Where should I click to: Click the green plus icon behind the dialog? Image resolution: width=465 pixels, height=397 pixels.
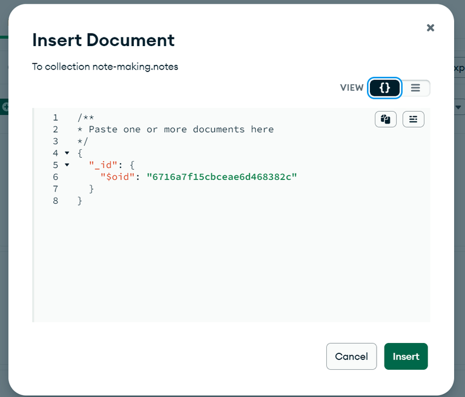(4, 107)
